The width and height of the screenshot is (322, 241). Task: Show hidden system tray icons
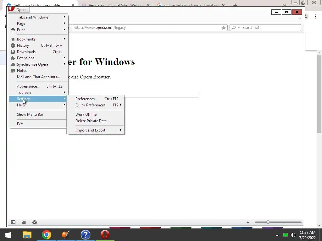click(x=277, y=235)
